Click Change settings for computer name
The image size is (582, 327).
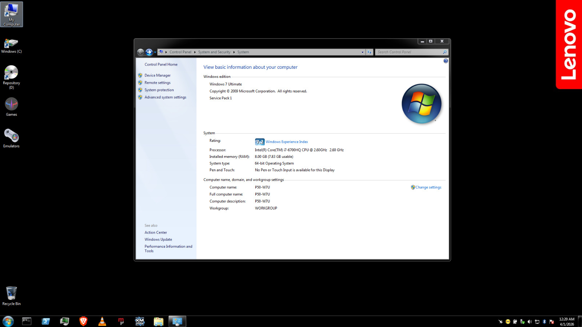tap(428, 187)
